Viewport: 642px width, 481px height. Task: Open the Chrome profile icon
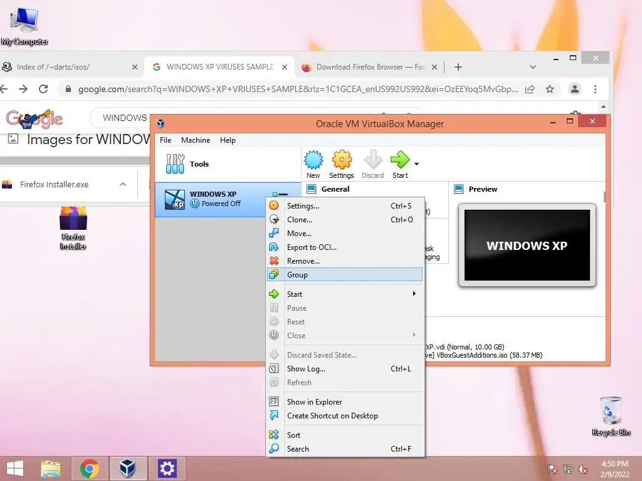pos(575,89)
